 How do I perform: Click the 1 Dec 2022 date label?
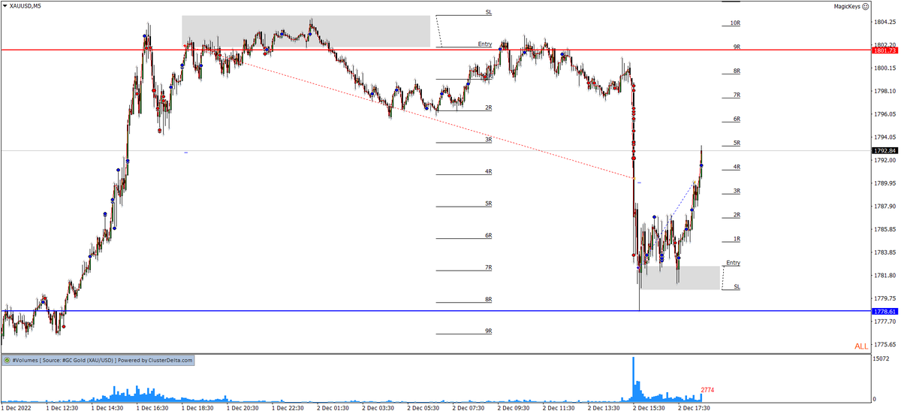pyautogui.click(x=15, y=406)
